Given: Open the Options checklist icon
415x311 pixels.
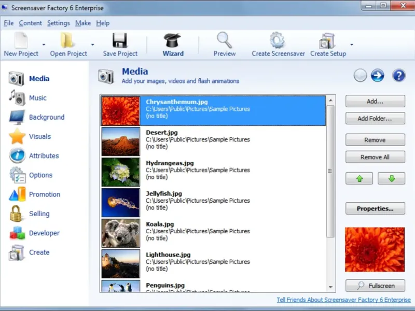Looking at the screenshot, I should 18,175.
